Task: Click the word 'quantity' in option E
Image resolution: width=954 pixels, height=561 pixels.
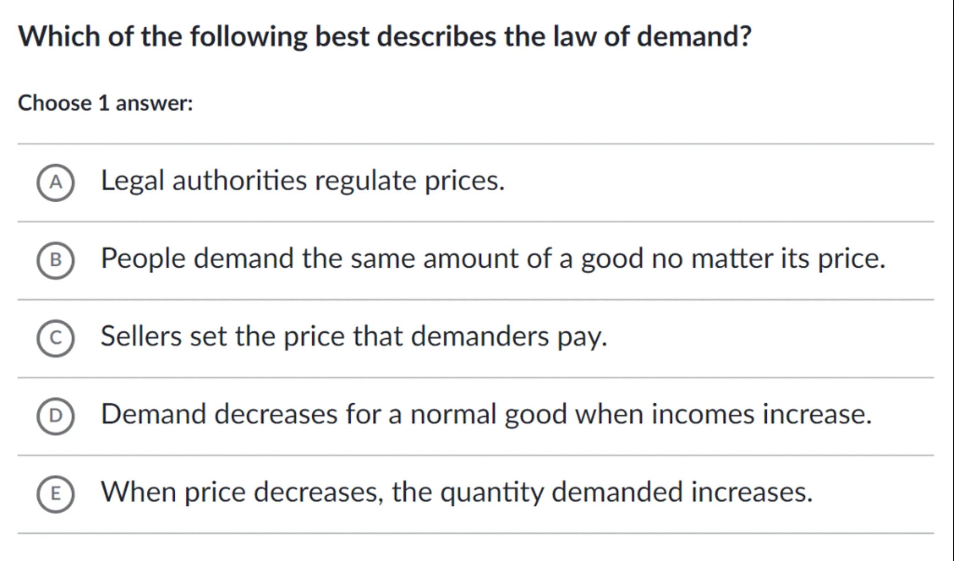Action: tap(491, 492)
